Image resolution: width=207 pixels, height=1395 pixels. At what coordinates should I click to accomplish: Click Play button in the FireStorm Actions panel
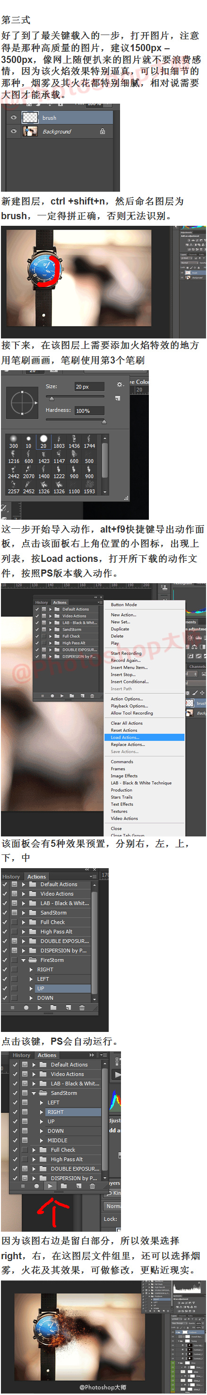(39, 1007)
